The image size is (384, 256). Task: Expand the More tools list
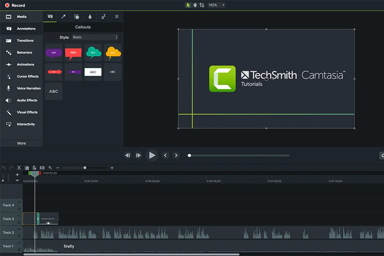pos(21,143)
